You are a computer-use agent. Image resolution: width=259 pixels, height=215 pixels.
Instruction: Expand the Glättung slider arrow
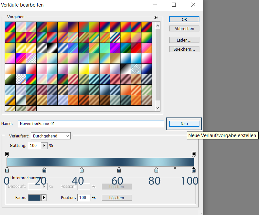45,145
